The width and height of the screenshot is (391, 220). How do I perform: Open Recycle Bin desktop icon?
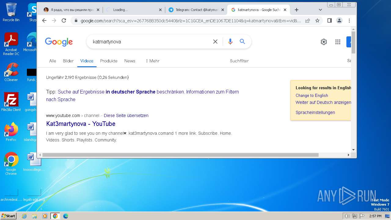coord(11,12)
